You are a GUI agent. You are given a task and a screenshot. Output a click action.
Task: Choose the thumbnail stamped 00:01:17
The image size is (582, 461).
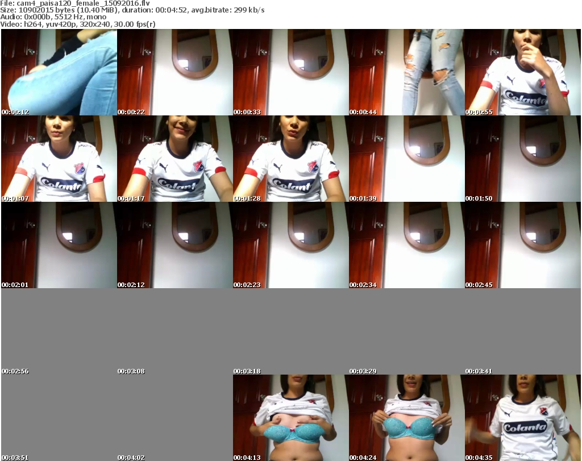pyautogui.click(x=175, y=159)
